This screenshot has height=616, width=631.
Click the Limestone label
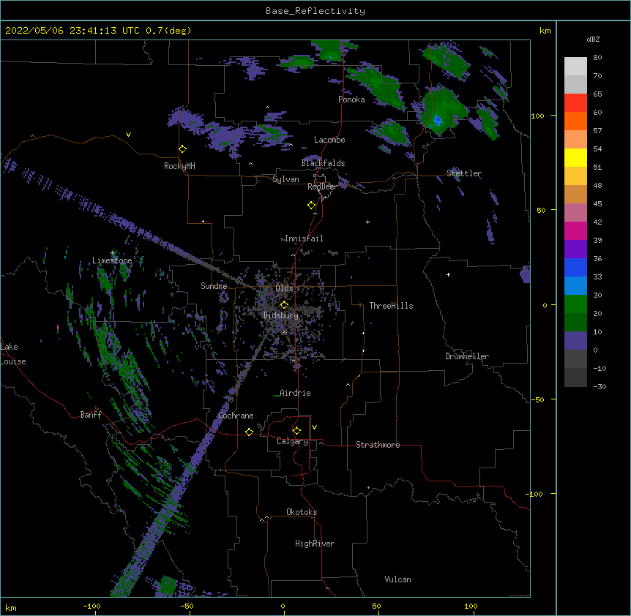click(x=112, y=260)
